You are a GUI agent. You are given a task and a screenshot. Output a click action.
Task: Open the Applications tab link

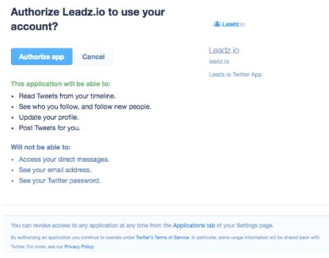[x=194, y=225]
